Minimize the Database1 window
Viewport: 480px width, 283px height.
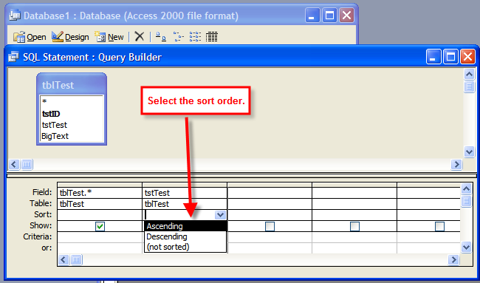tap(312, 16)
